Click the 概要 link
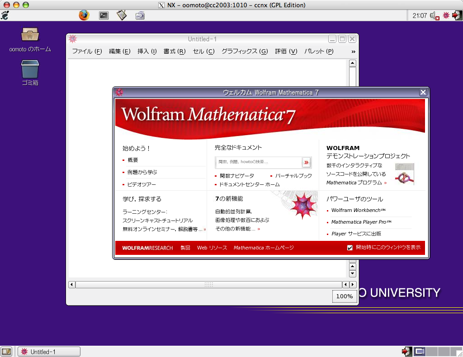Image resolution: width=463 pixels, height=357 pixels. coord(132,160)
